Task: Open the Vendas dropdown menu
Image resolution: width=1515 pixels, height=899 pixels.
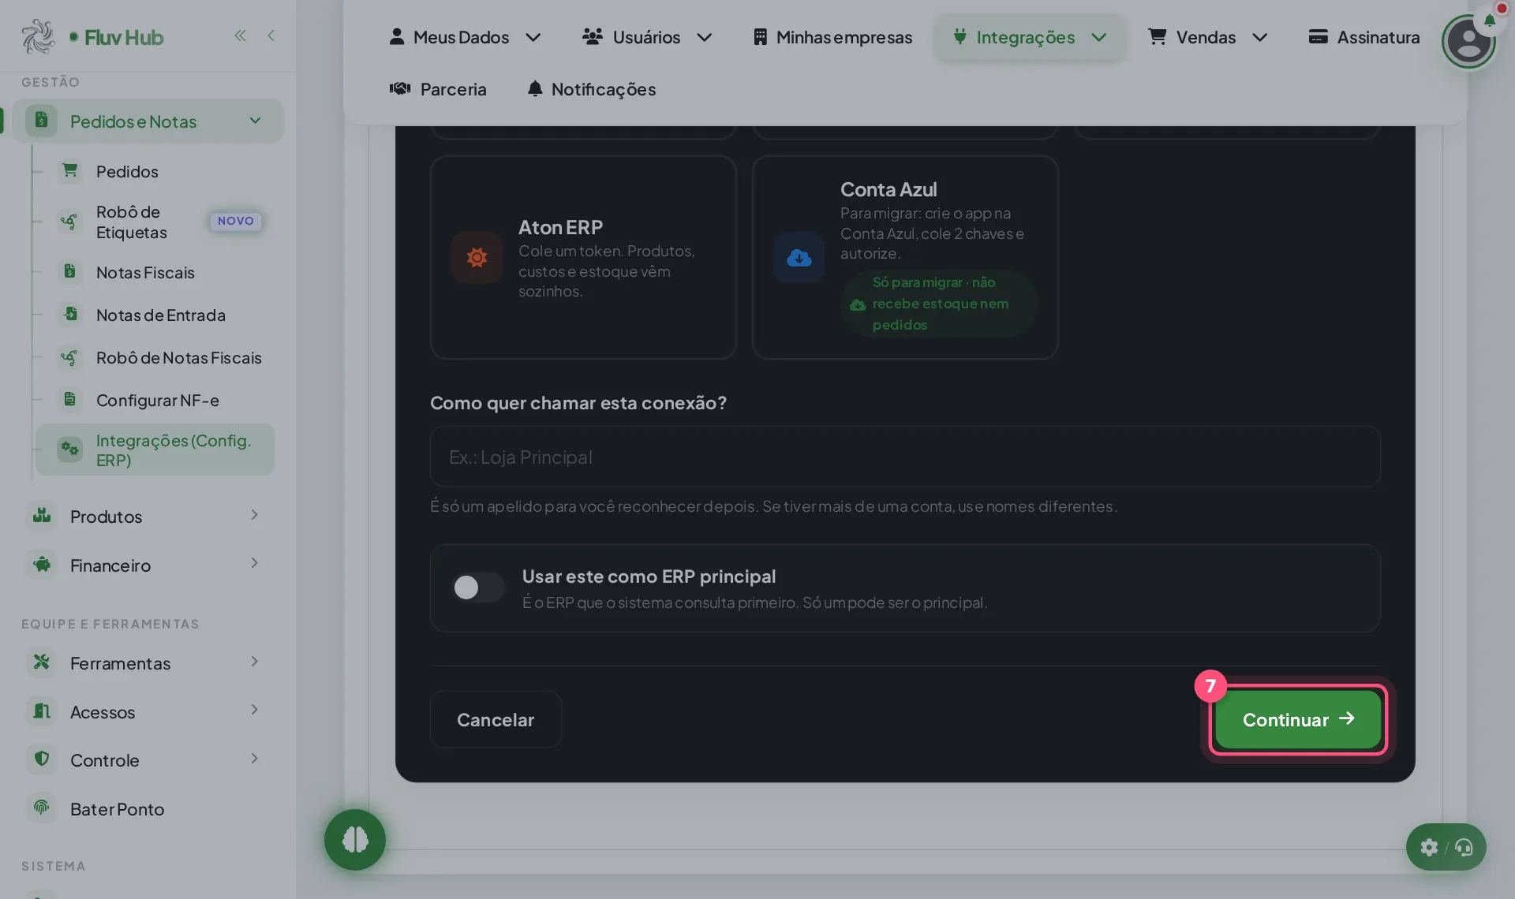Action: [x=1207, y=37]
